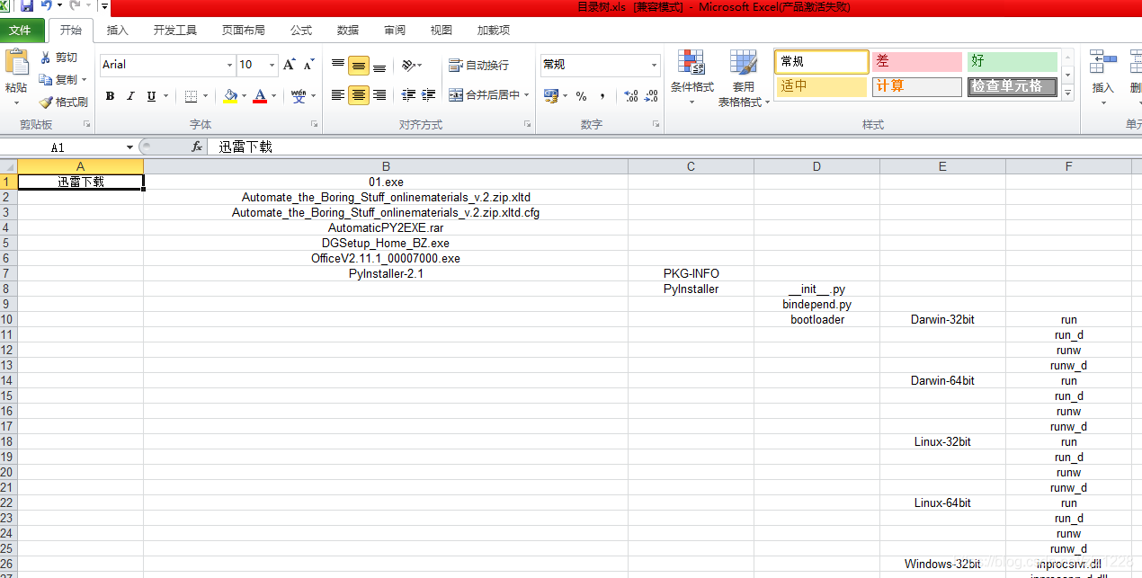Image resolution: width=1142 pixels, height=578 pixels.
Task: Click the Save icon in quick access toolbar
Action: pyautogui.click(x=27, y=6)
